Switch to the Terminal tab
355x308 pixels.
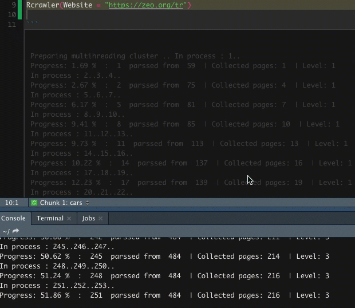pos(50,218)
